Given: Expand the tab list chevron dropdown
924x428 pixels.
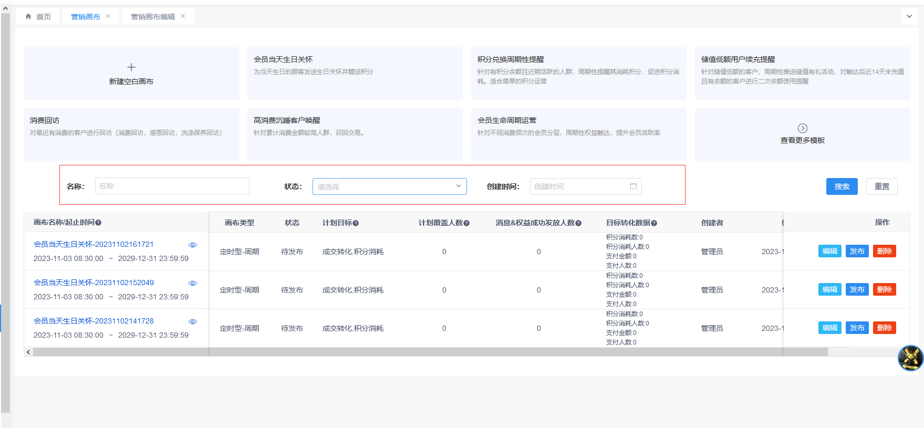Looking at the screenshot, I should (909, 16).
